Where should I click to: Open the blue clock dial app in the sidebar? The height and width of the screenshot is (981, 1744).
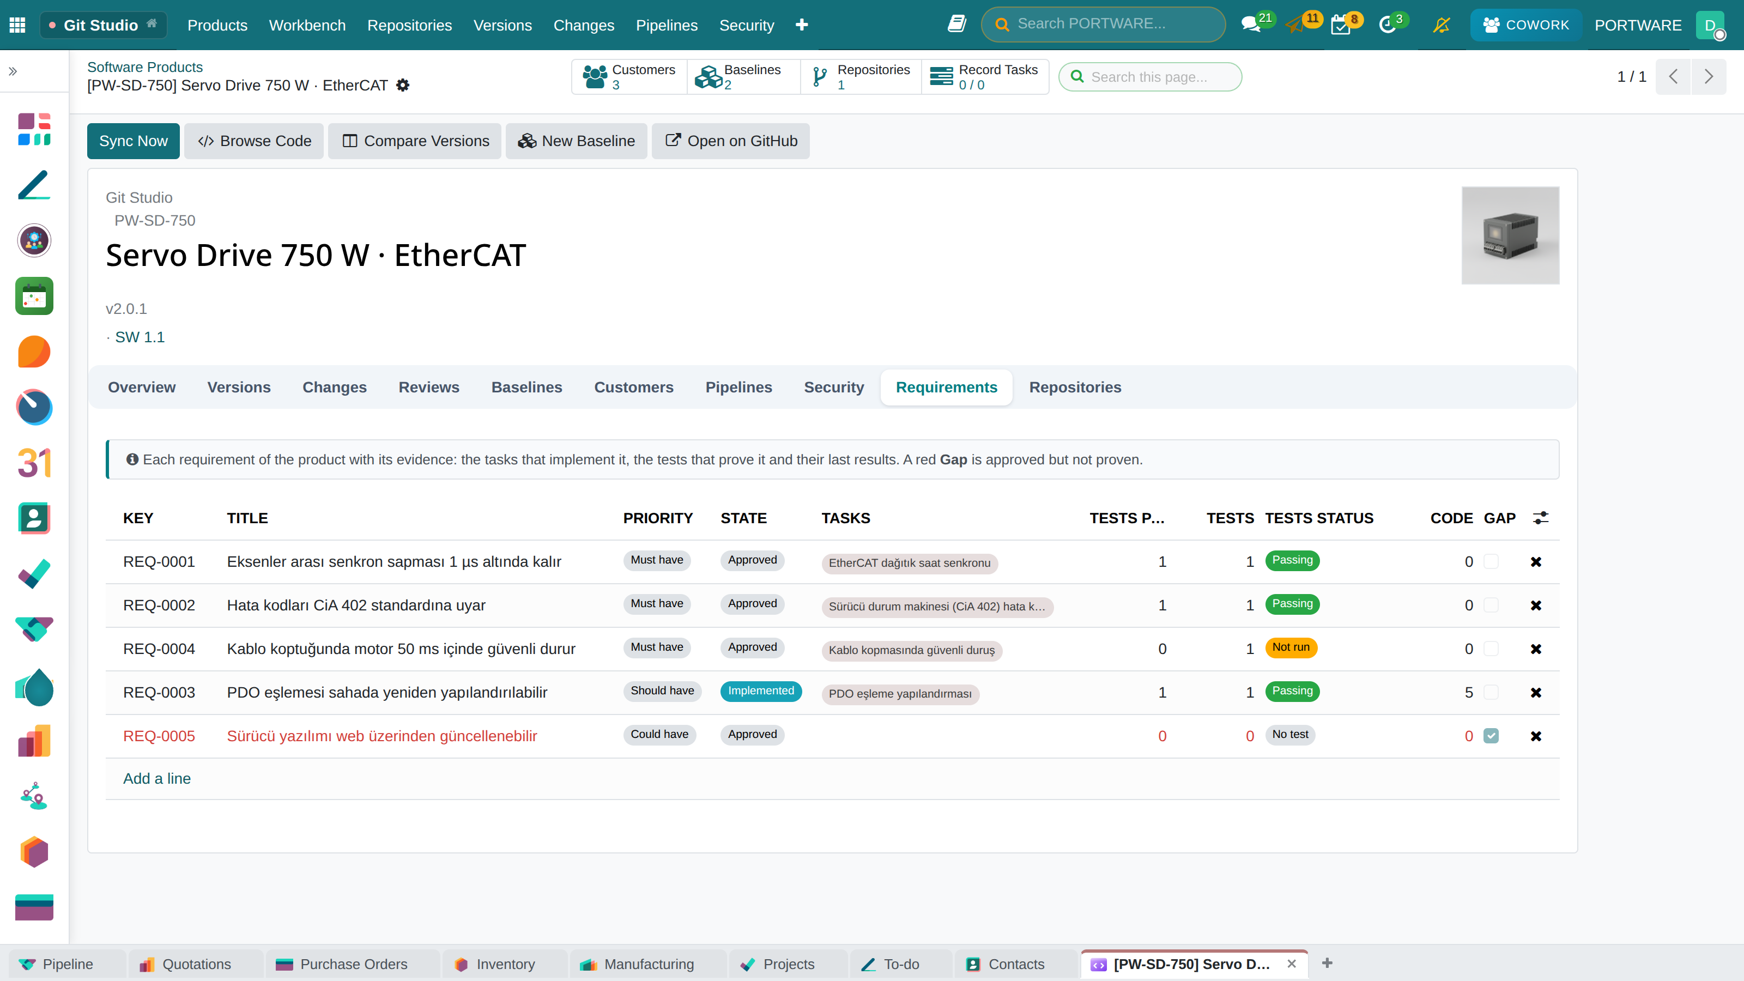[x=34, y=407]
